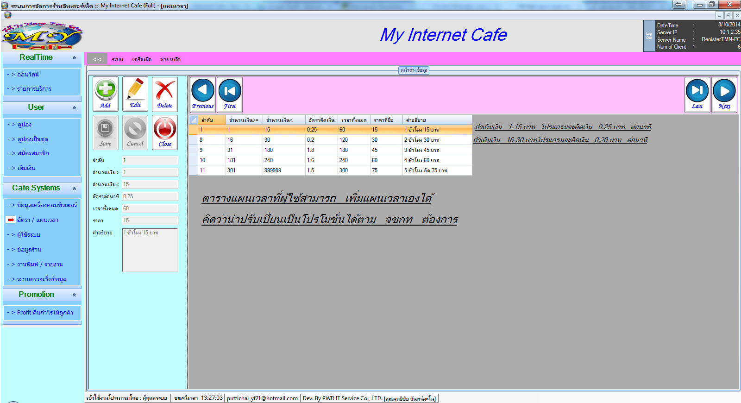Select the grid cell '2 ชั่วโมง 30 บาท'
Screen dimensions: 741x403
tap(437, 140)
